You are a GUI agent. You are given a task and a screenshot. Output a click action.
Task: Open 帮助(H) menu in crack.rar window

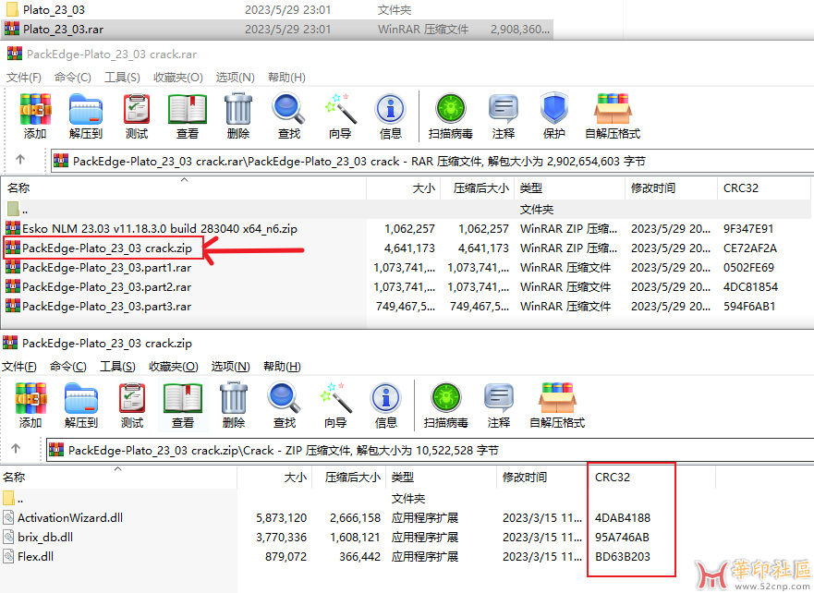point(286,78)
